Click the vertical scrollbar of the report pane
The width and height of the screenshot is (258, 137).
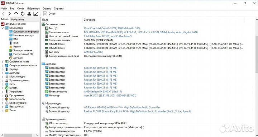tap(257, 54)
